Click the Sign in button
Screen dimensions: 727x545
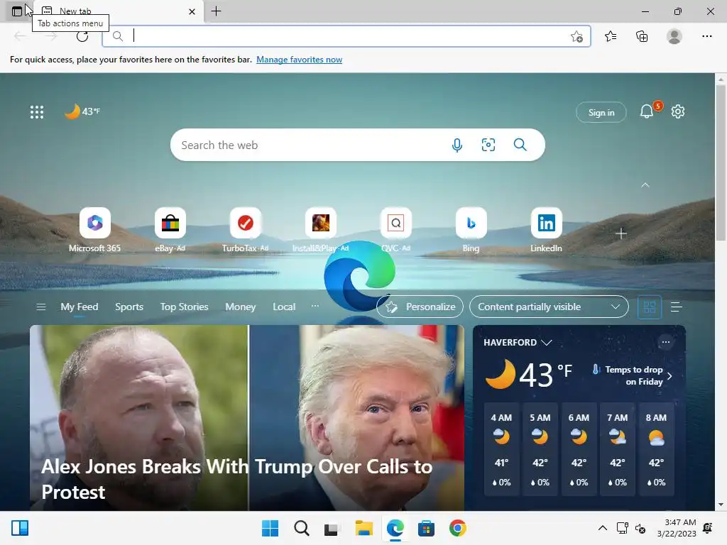pyautogui.click(x=601, y=112)
